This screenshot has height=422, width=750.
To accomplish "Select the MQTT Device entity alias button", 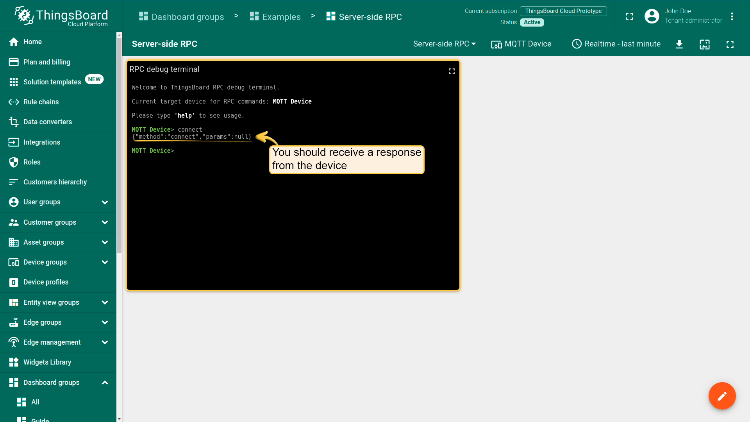I will click(521, 44).
